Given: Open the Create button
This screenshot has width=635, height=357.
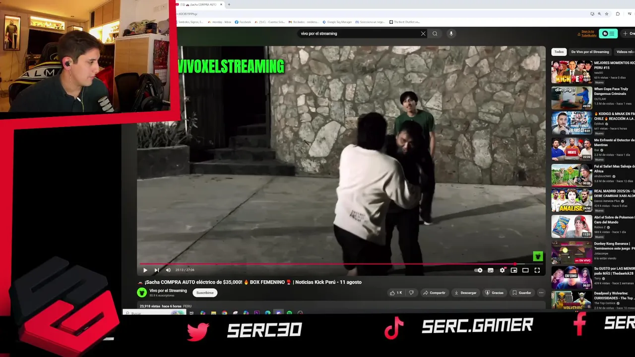Looking at the screenshot, I should [x=627, y=34].
